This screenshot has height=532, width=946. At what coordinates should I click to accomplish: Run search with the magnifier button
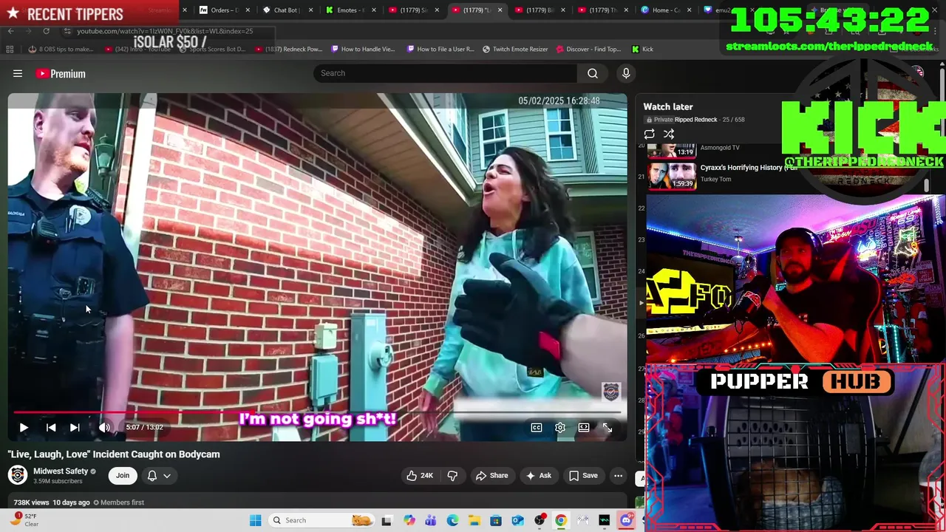click(593, 73)
